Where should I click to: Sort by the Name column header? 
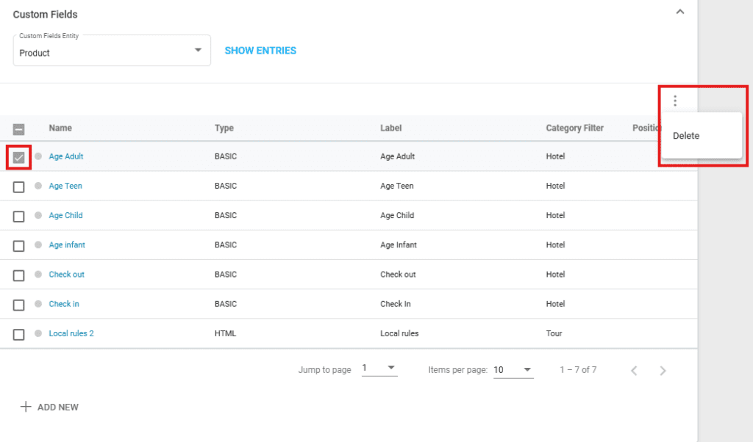pos(60,128)
